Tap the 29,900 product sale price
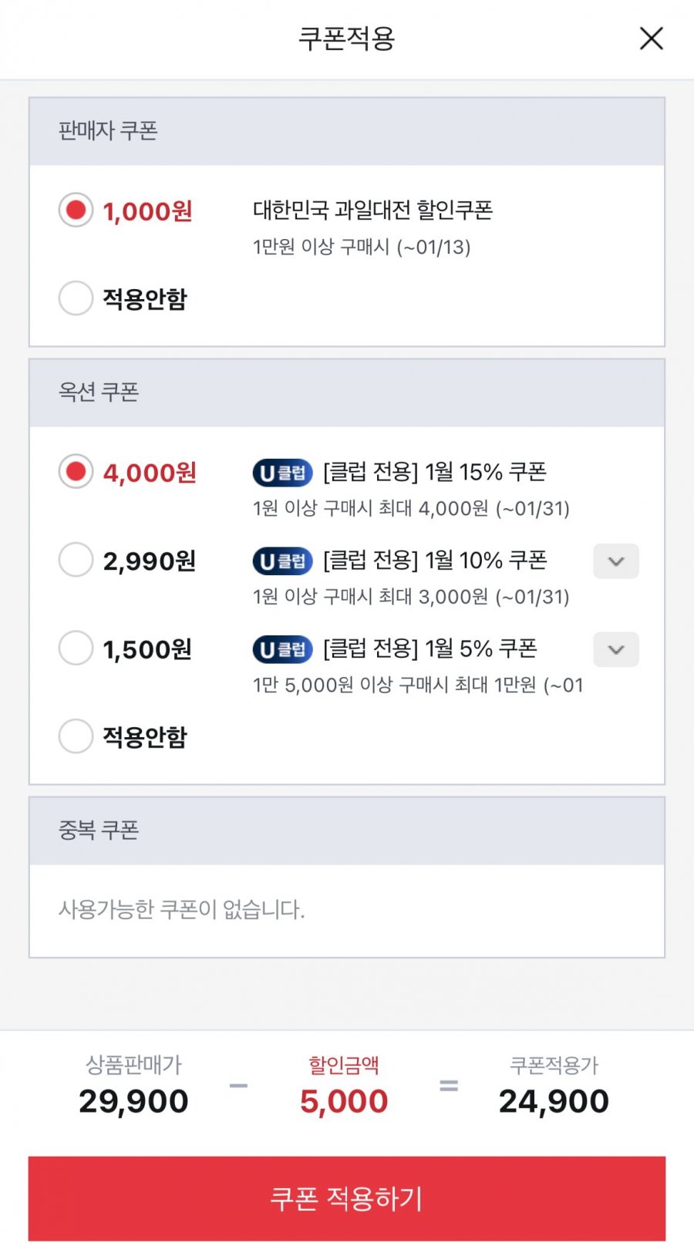The width and height of the screenshot is (694, 1243). point(133,1101)
